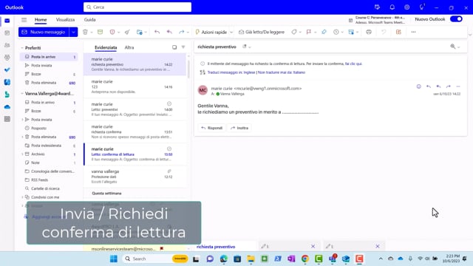473x266 pixels.
Task: Switch to the Guida ribbon tab
Action: pyautogui.click(x=89, y=20)
